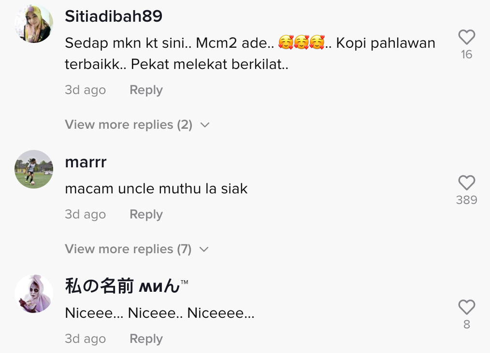Open the third commenter's avatar
Image resolution: width=490 pixels, height=353 pixels.
(x=34, y=294)
